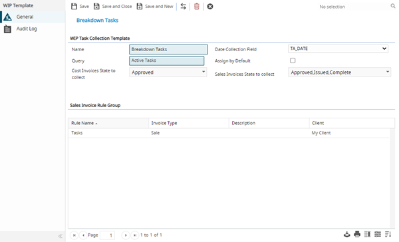Open the column chooser icon
Image resolution: width=399 pixels, height=242 pixels.
tap(368, 234)
